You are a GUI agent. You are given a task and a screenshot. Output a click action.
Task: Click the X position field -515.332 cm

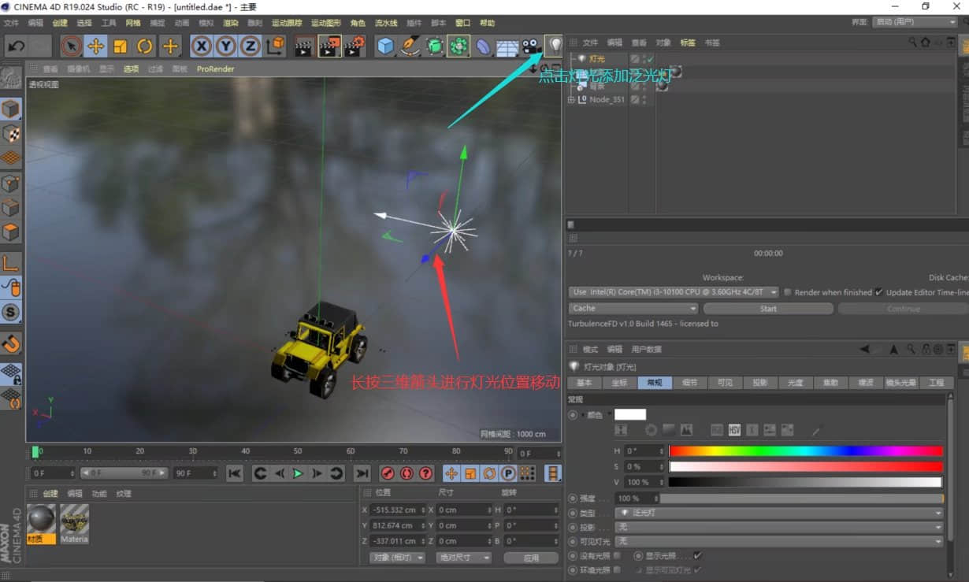coord(398,510)
